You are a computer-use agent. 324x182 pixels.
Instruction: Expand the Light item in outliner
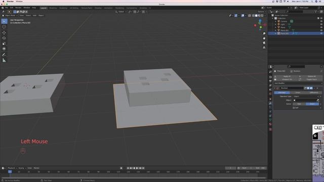tap(275, 24)
